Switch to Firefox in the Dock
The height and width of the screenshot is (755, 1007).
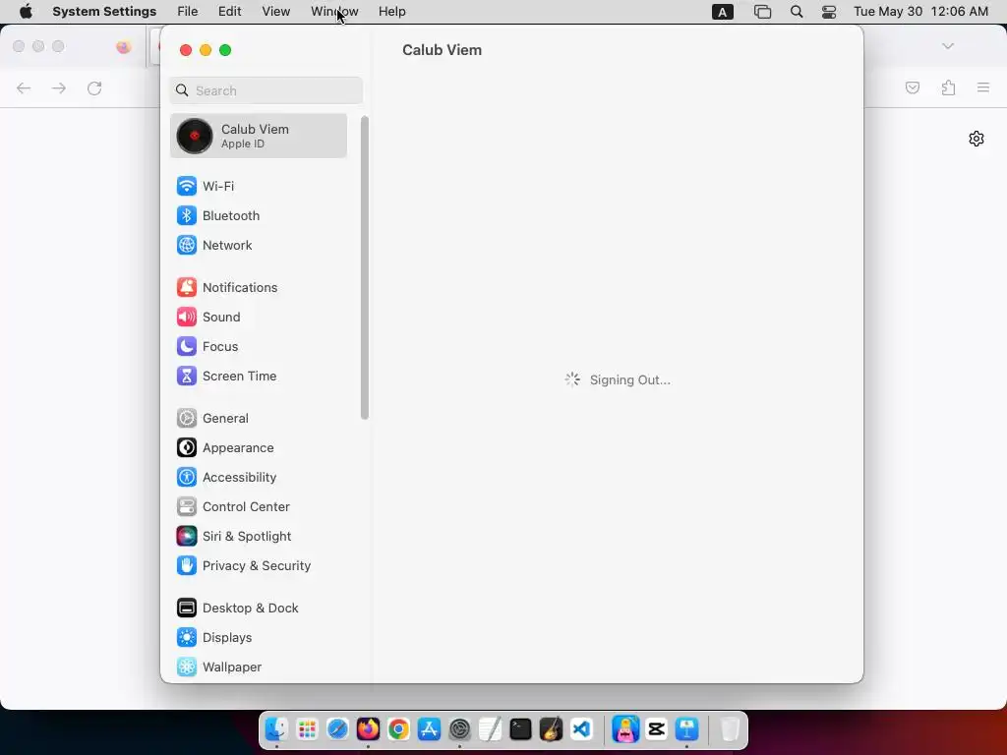(x=368, y=729)
